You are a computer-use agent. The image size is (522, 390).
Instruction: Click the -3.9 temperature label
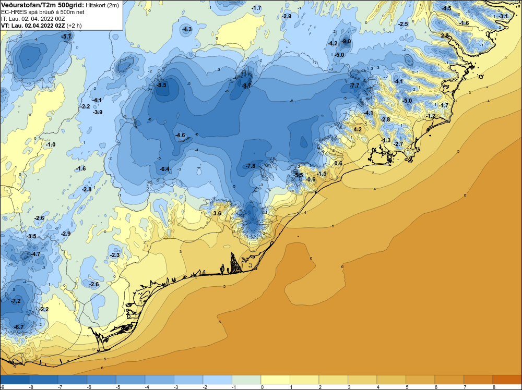point(97,112)
